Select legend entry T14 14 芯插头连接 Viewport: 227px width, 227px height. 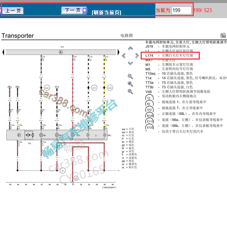tap(186, 78)
